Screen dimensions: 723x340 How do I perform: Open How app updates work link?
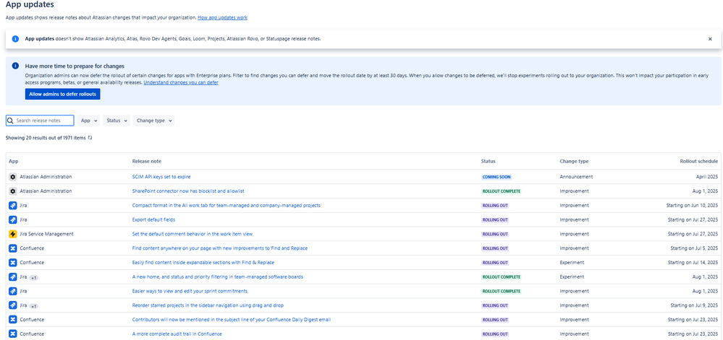click(x=223, y=17)
